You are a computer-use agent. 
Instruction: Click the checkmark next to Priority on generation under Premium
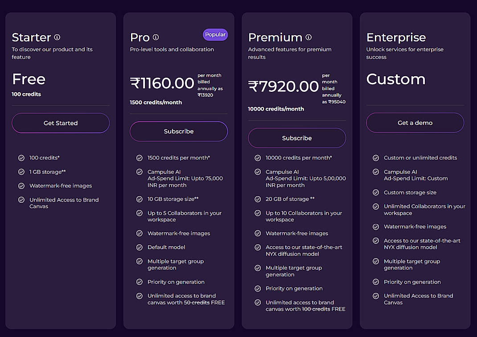coord(258,288)
